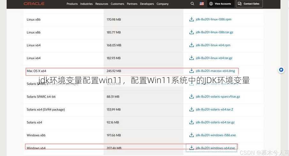The width and height of the screenshot is (289, 156).
Task: Click the blue floating circle widget
Action: point(281,70)
